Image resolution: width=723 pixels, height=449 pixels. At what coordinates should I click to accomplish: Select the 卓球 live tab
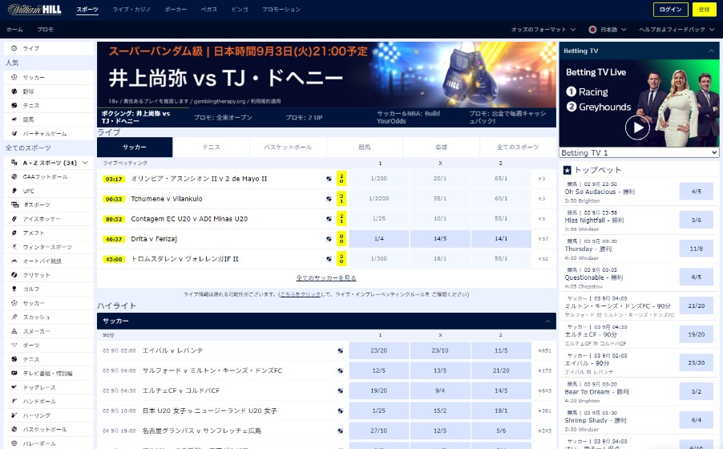(x=442, y=148)
